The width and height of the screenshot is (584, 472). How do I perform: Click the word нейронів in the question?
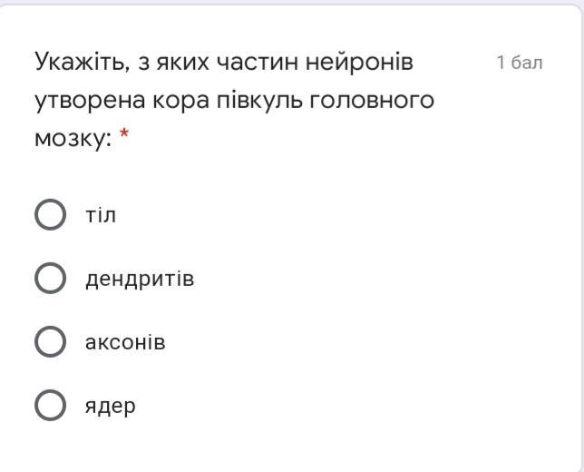[x=359, y=63]
